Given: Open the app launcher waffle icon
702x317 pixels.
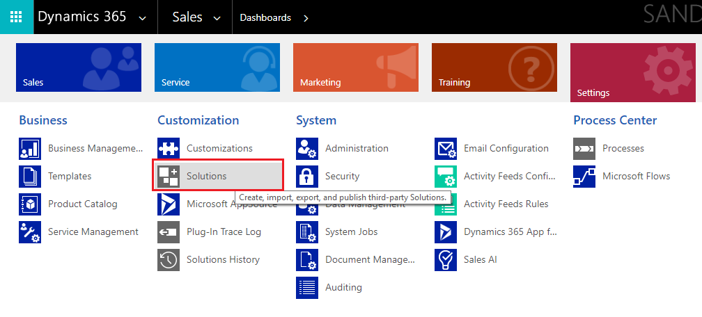Looking at the screenshot, I should (16, 17).
